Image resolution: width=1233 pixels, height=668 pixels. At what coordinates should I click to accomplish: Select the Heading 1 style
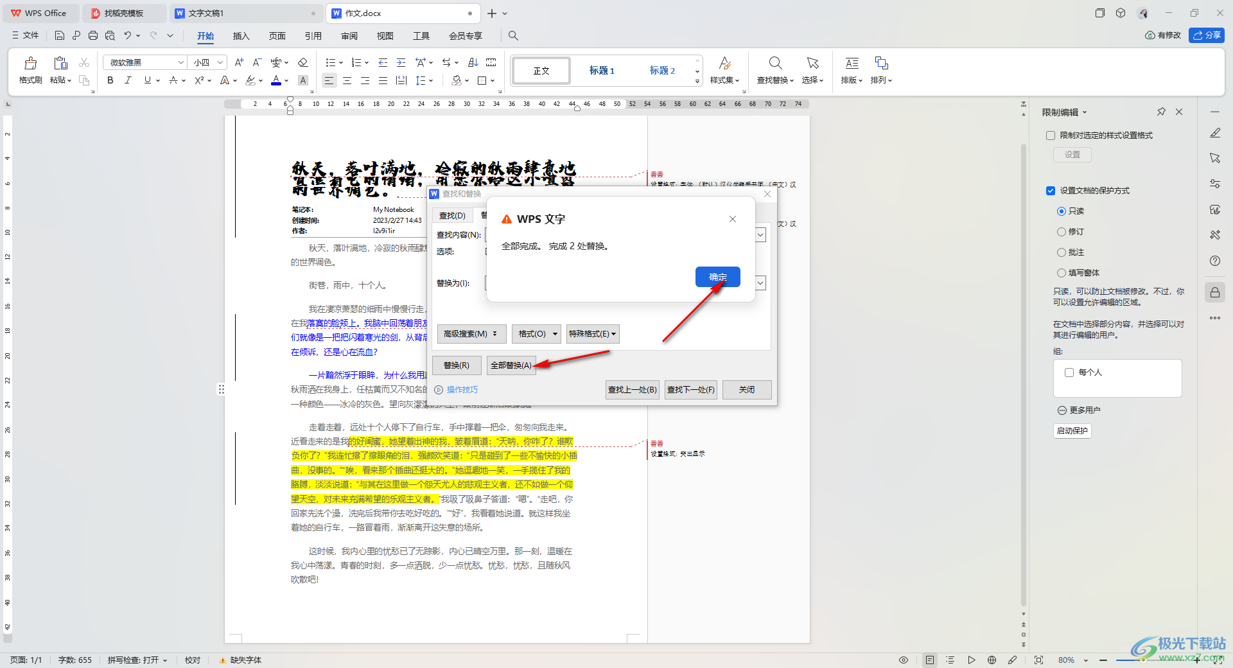(x=602, y=71)
